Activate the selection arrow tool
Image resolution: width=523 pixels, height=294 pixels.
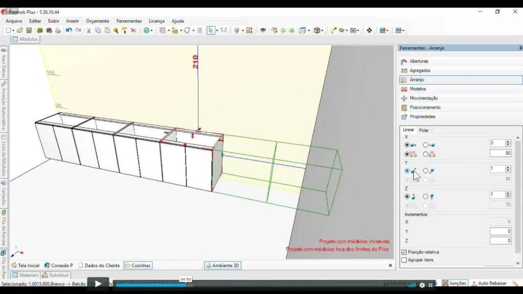[210, 30]
